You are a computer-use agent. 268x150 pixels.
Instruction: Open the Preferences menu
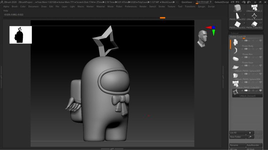coord(131,6)
